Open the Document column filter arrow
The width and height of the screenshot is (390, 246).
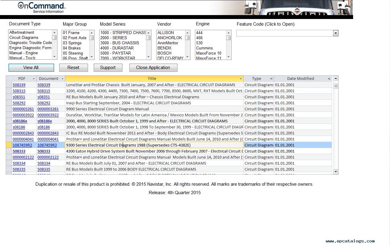pyautogui.click(x=63, y=79)
